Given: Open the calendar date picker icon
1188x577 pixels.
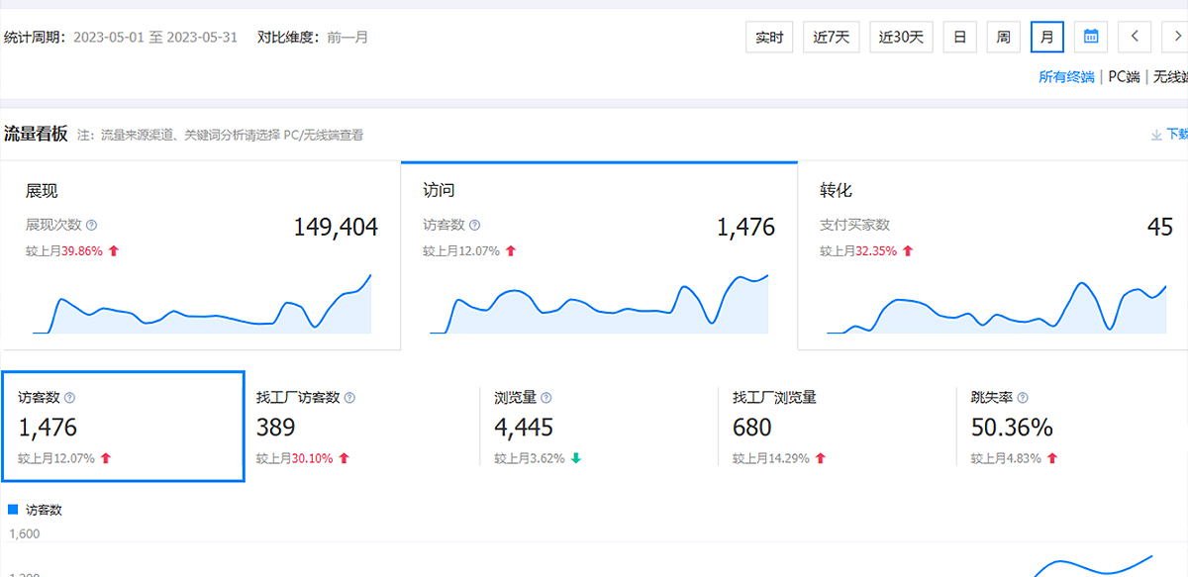Looking at the screenshot, I should [1090, 37].
